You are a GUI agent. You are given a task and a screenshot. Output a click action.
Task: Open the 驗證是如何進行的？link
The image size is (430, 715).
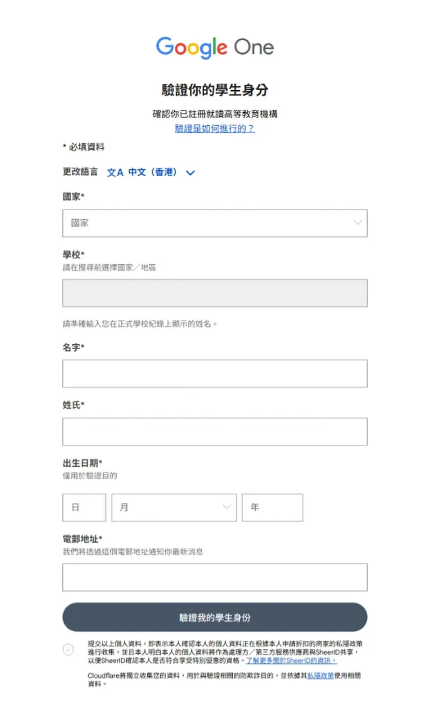215,128
